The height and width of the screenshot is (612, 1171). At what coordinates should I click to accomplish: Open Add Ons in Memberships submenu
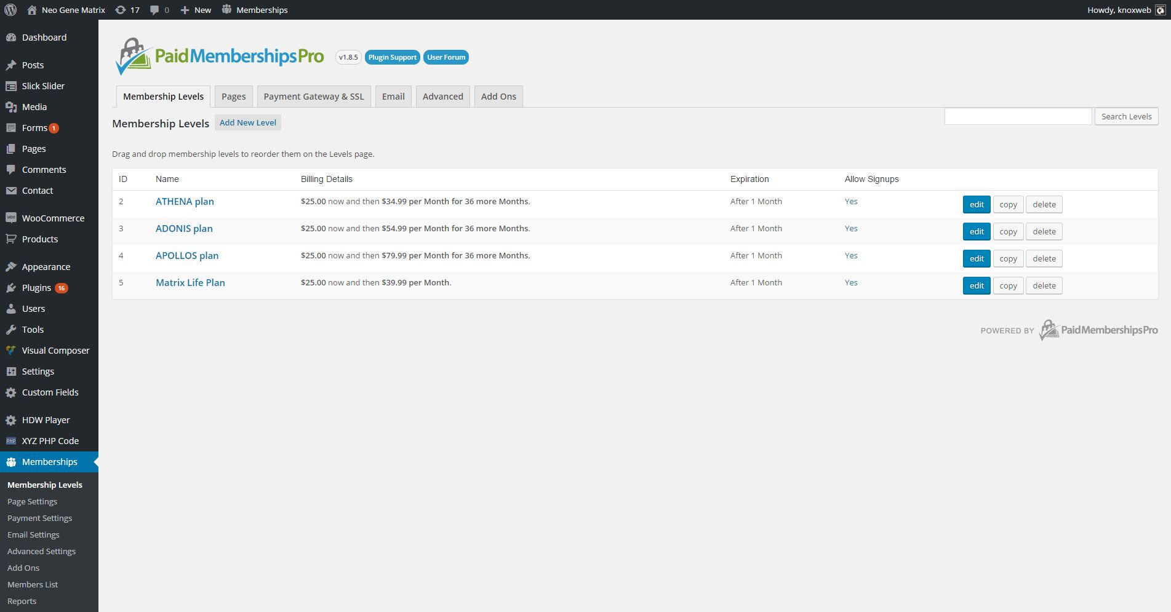pyautogui.click(x=23, y=568)
